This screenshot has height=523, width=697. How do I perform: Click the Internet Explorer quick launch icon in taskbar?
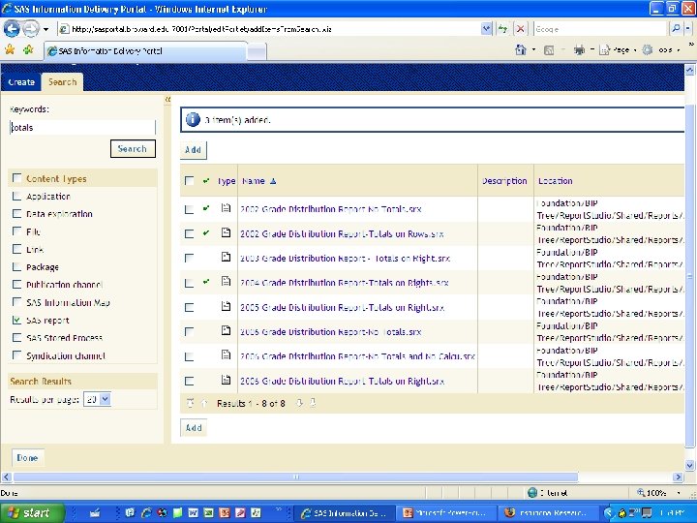[146, 512]
